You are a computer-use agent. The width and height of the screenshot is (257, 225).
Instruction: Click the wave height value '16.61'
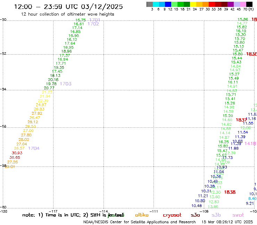[79, 24]
